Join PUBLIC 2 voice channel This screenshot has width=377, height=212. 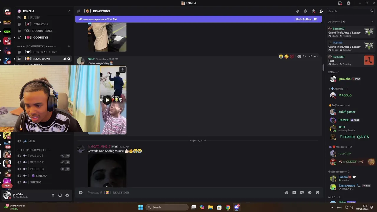pos(44,162)
